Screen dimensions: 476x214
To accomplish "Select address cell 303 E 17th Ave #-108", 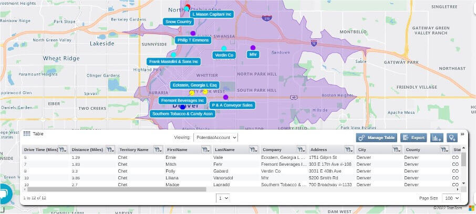I will [331, 164].
